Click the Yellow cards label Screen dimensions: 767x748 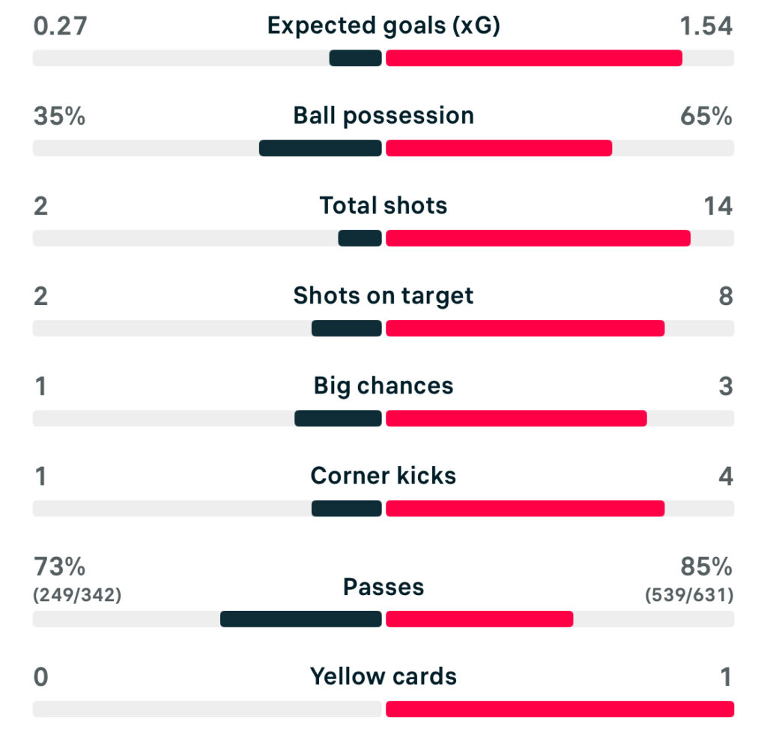tap(383, 677)
